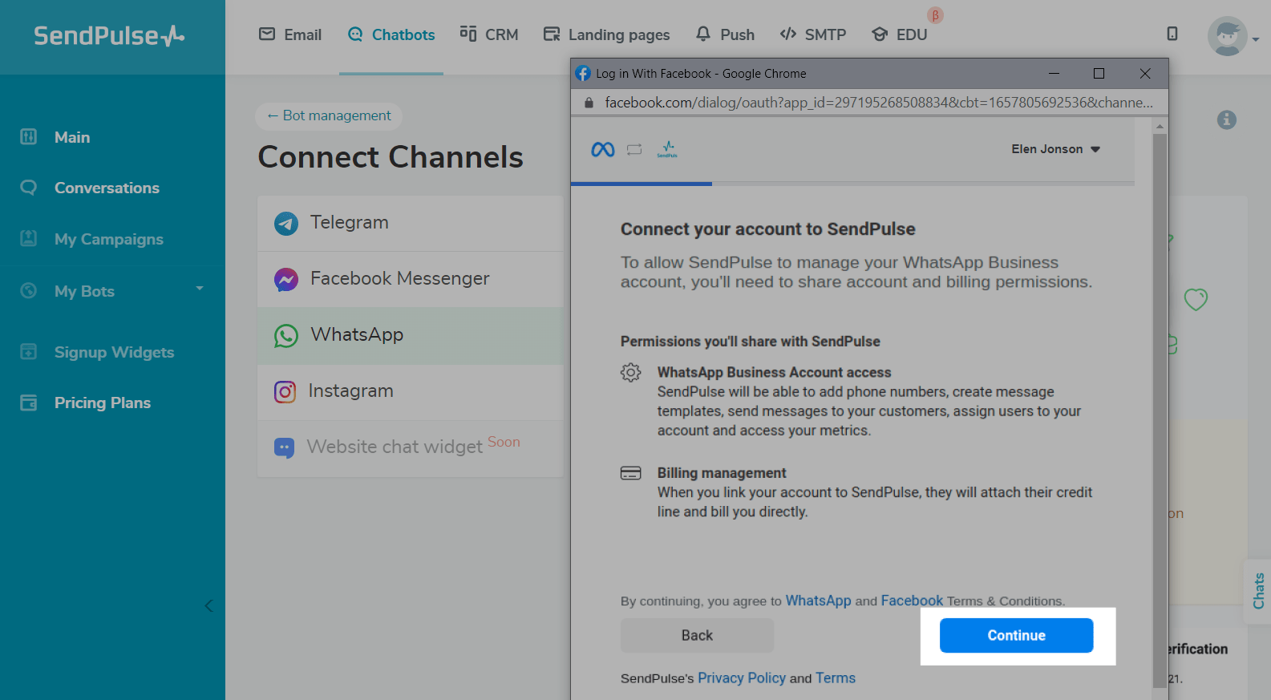This screenshot has width=1271, height=700.
Task: Open SendPulse's Privacy Policy link
Action: point(742,678)
